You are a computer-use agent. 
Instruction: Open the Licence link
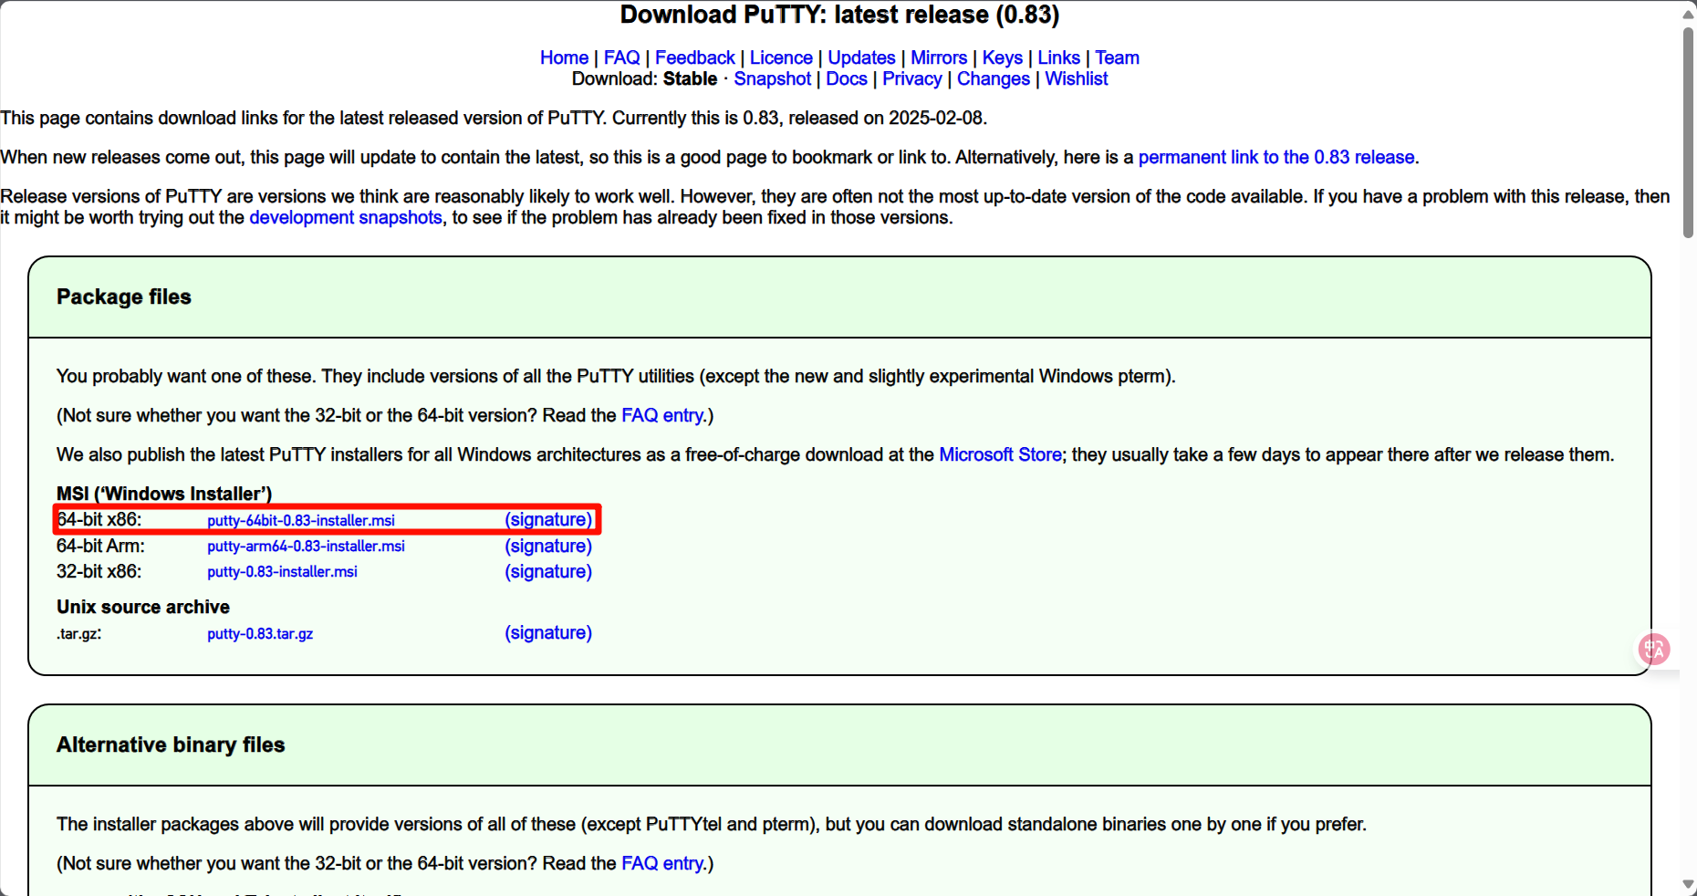(781, 57)
